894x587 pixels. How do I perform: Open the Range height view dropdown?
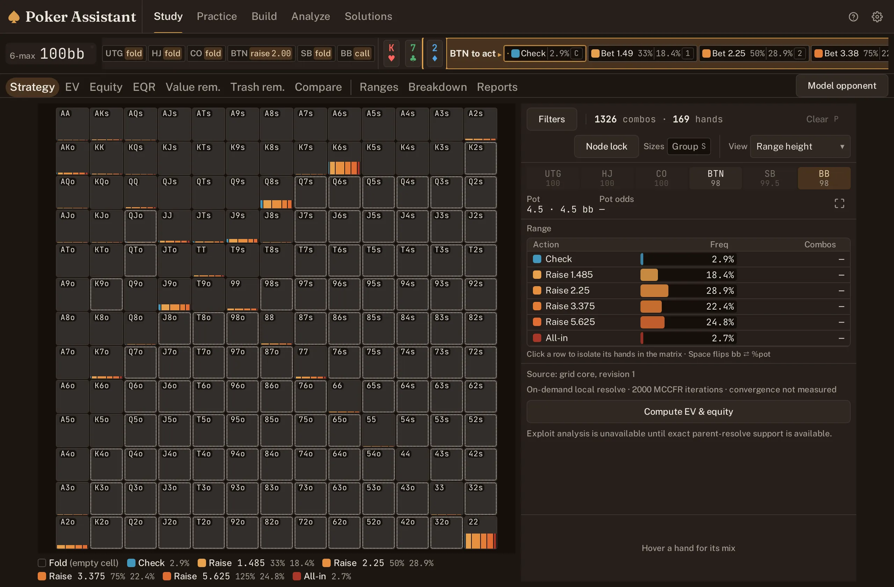pos(800,146)
